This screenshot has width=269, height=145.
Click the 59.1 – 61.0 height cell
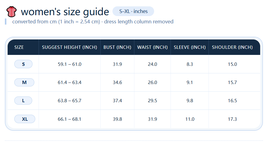pyautogui.click(x=70, y=64)
